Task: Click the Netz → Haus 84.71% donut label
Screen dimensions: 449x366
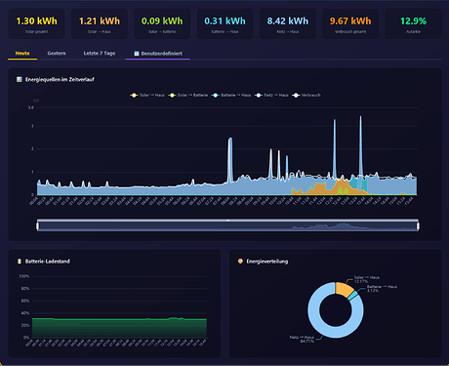Action: [x=303, y=339]
